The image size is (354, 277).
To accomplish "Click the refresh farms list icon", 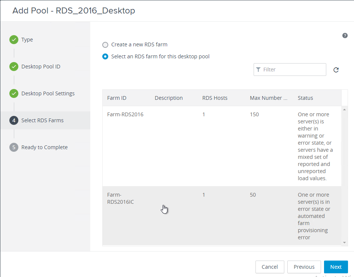I will tap(336, 70).
